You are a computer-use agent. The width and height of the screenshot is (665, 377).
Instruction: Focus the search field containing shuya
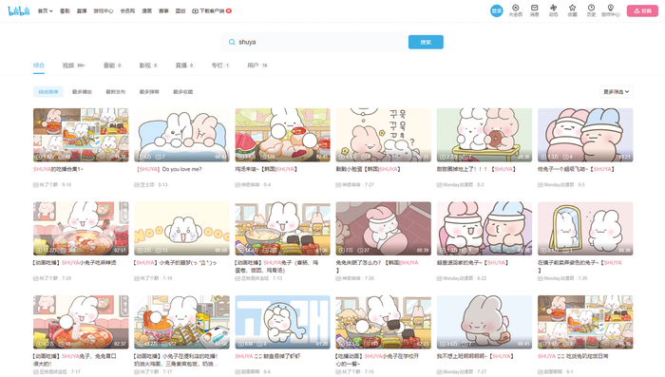tap(320, 42)
